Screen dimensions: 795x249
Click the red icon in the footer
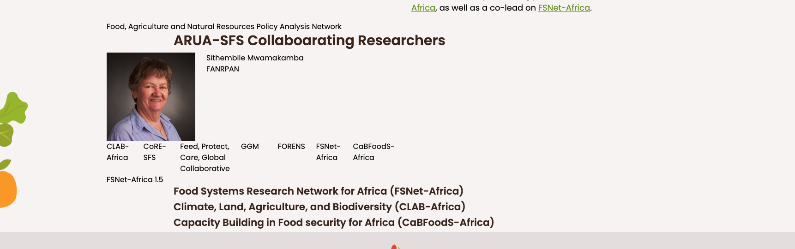(x=394, y=247)
